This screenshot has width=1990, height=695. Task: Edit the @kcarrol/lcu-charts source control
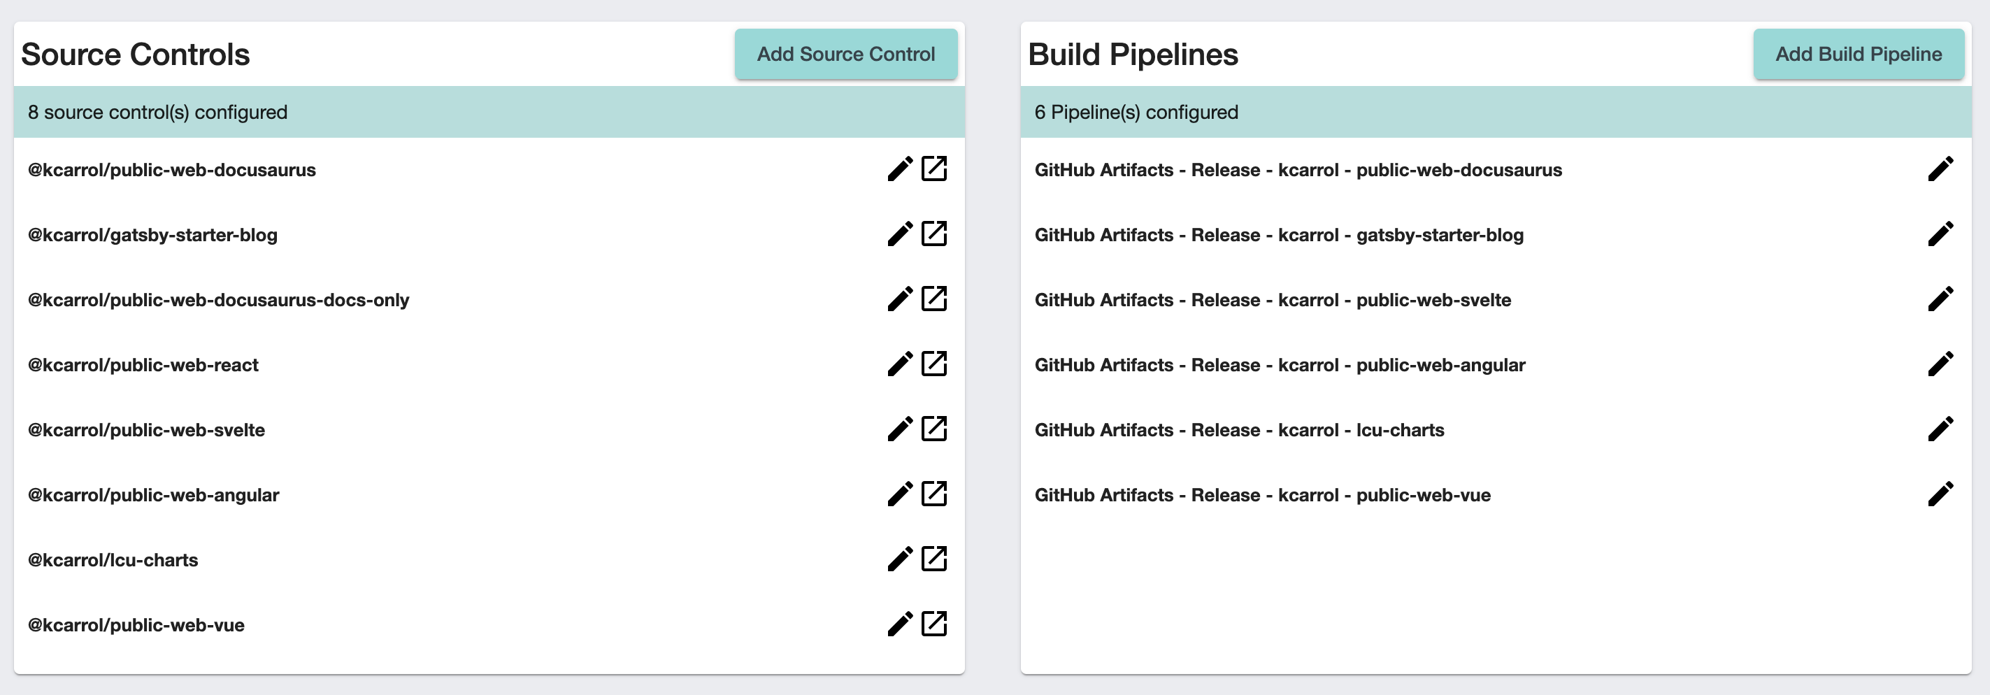(900, 559)
